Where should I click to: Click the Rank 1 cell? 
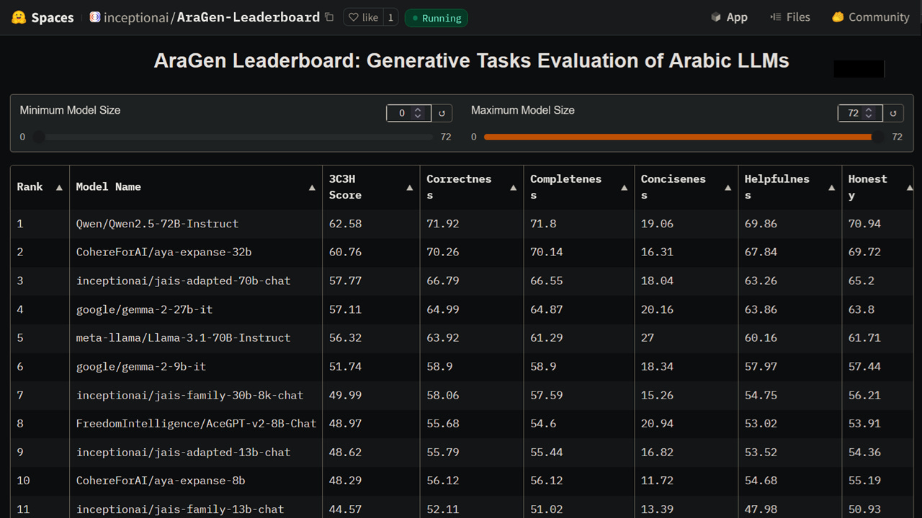40,224
